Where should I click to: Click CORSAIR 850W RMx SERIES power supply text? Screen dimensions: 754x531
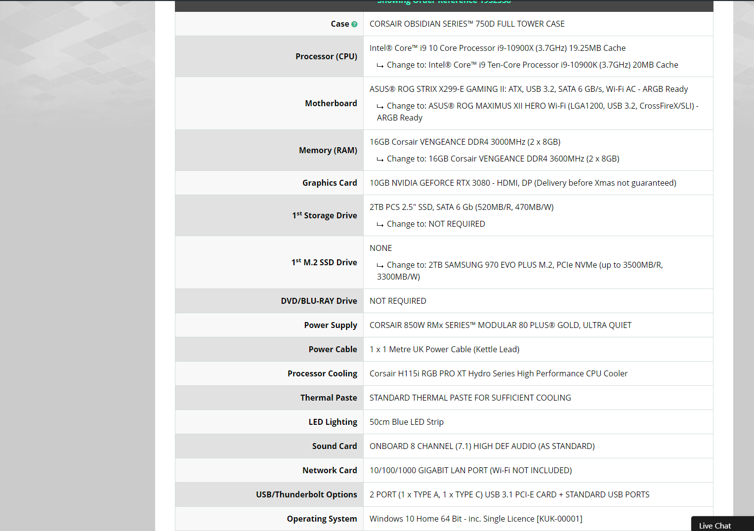501,325
